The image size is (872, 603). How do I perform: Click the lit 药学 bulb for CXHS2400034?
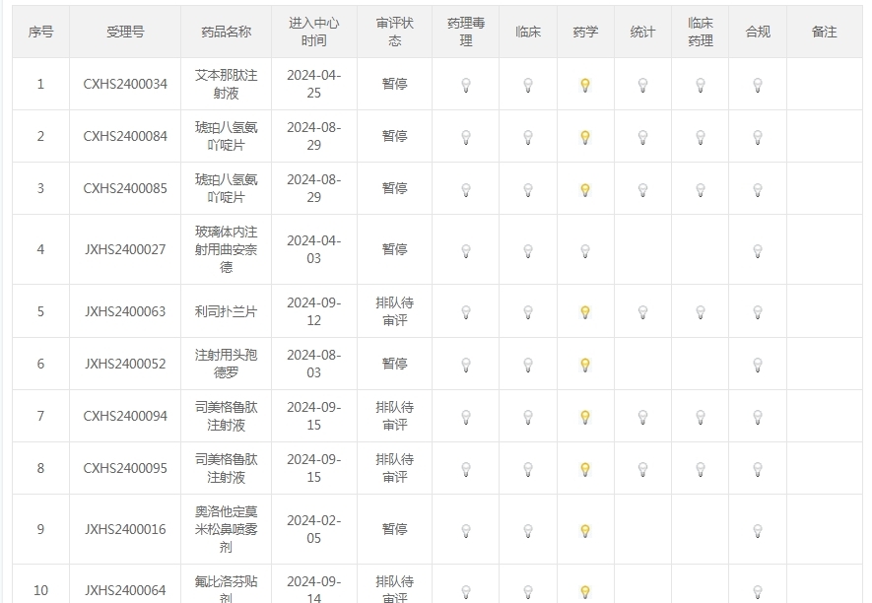585,85
